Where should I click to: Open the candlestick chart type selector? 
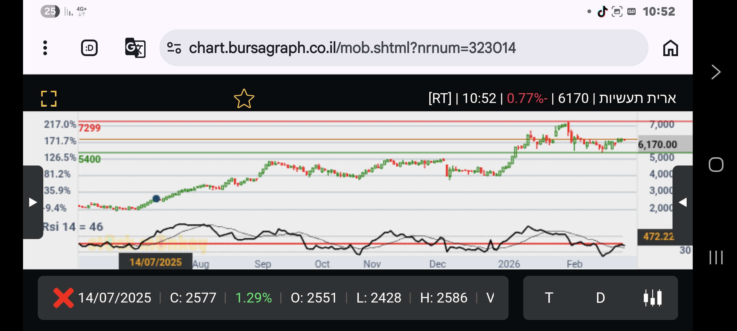click(652, 298)
